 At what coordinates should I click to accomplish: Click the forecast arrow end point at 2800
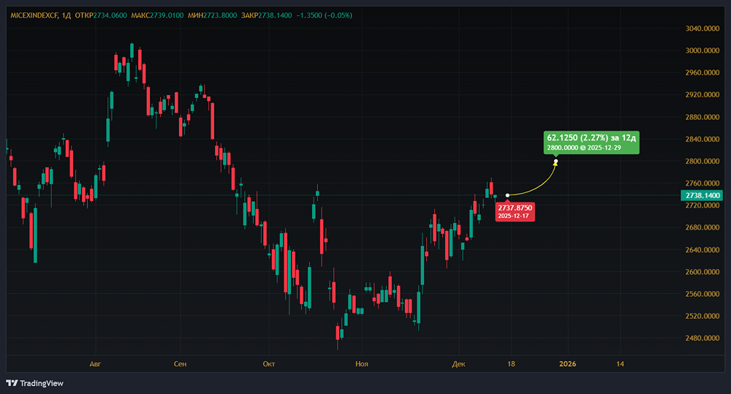click(556, 162)
